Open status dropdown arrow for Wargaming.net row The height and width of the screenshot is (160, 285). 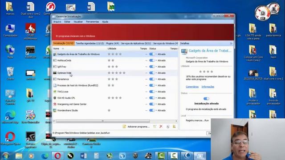pos(156,104)
